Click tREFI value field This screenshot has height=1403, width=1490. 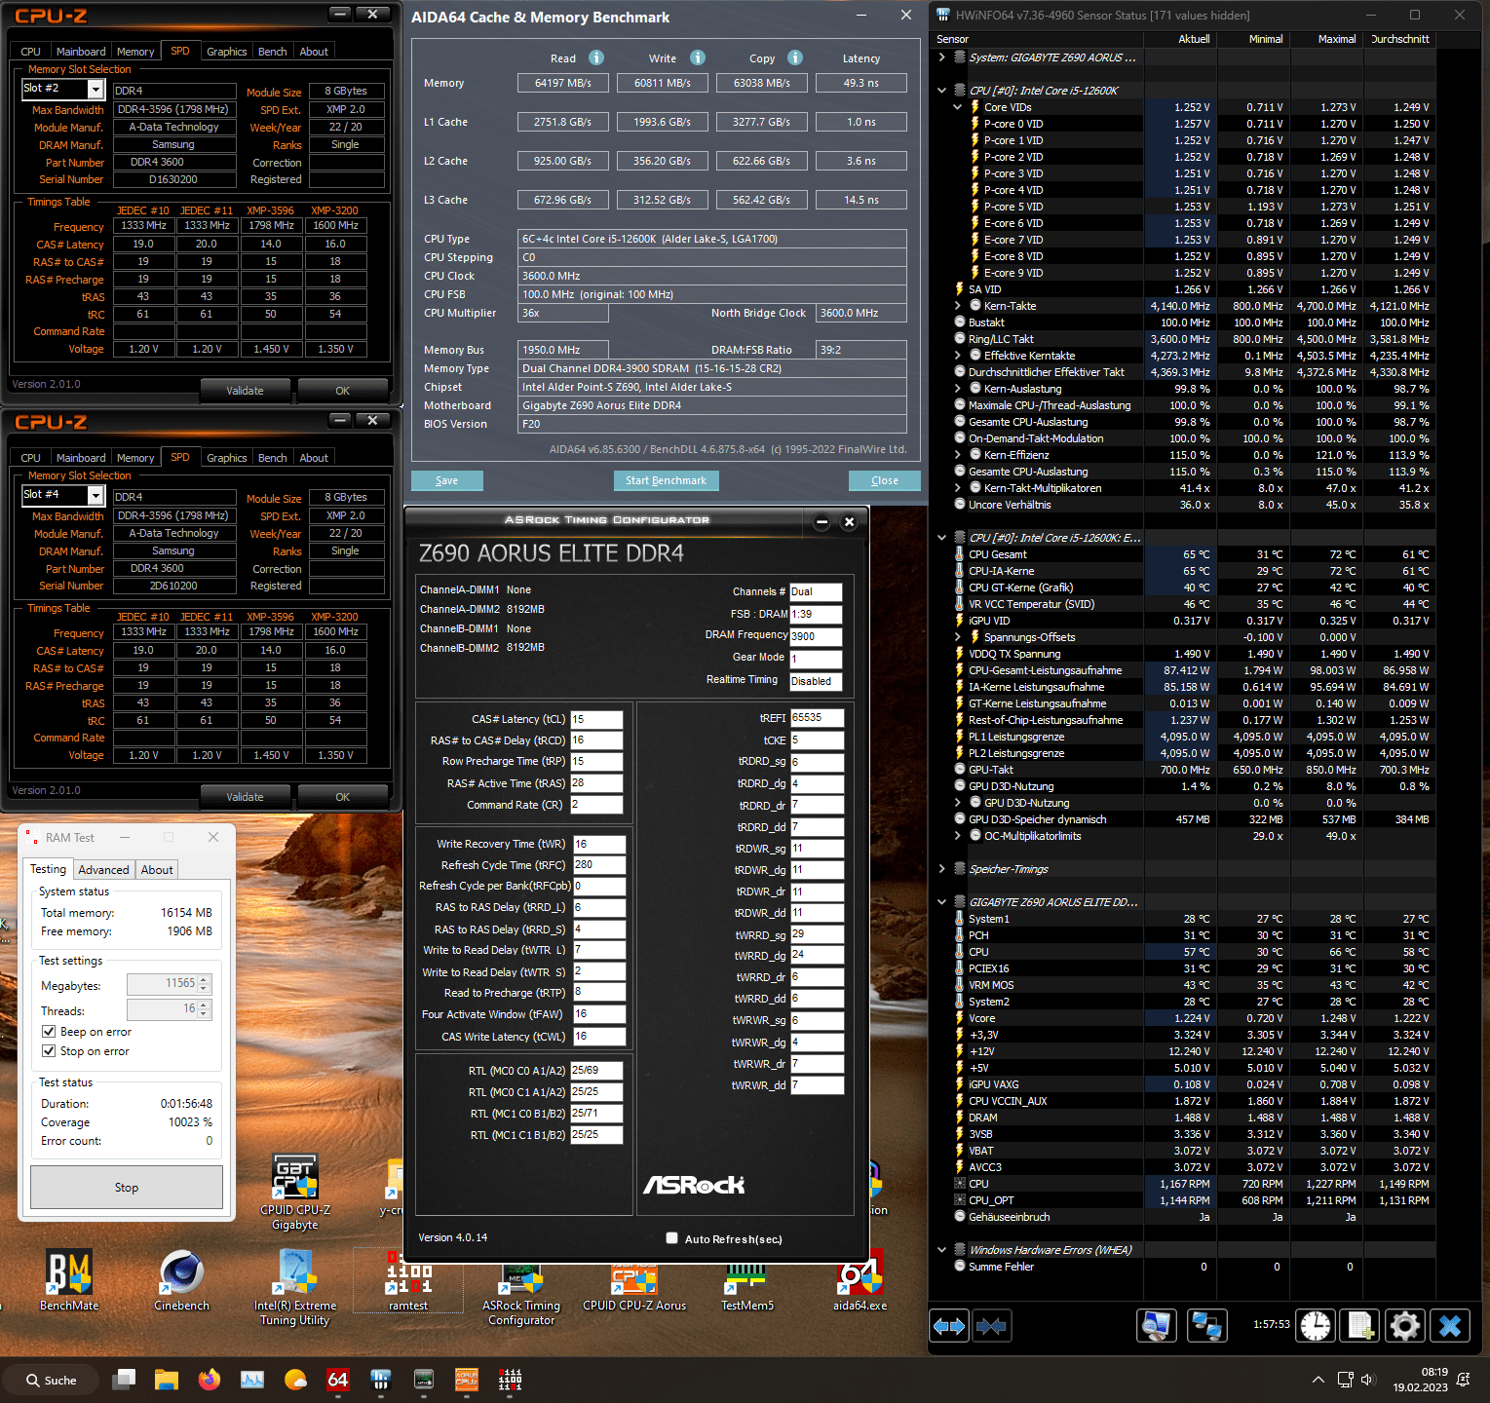817,718
